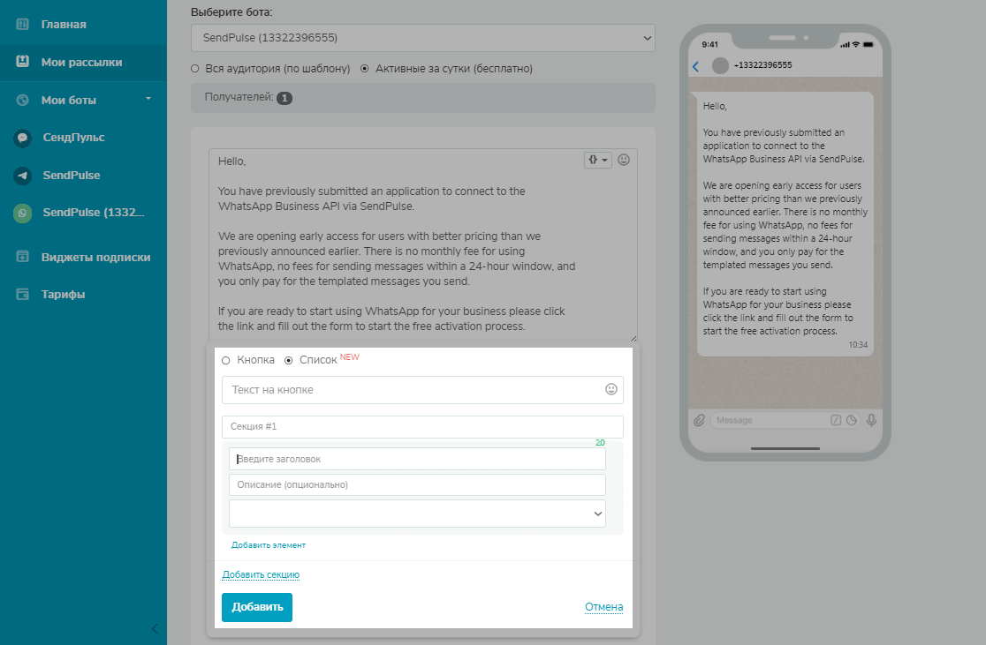986x645 pixels.
Task: Open Тарифы page
Action: pyautogui.click(x=63, y=295)
